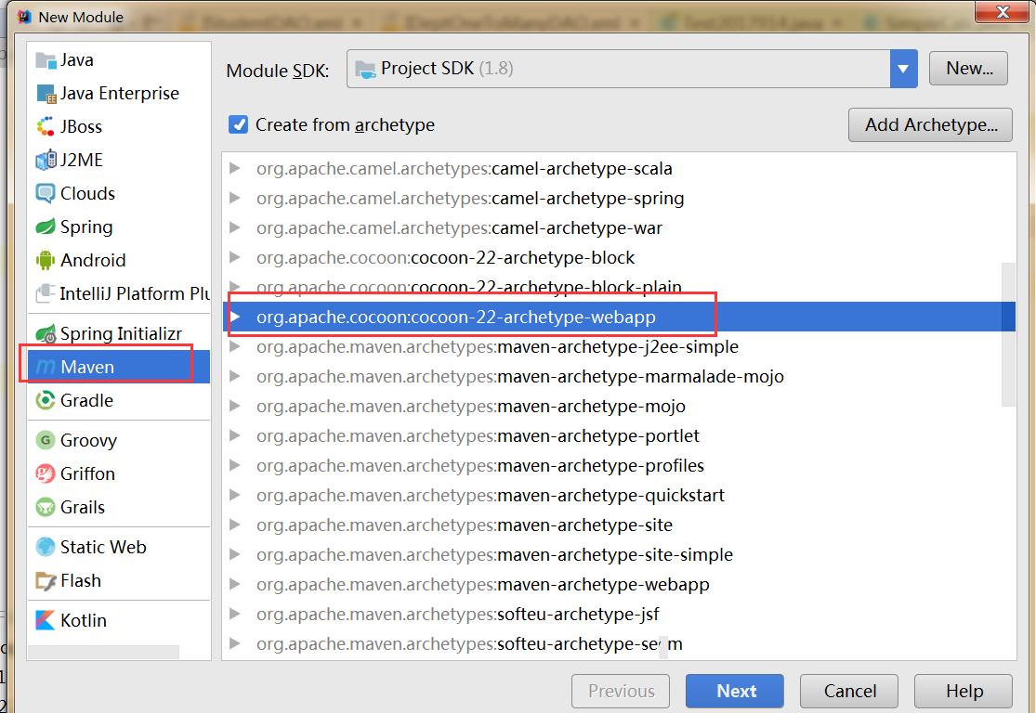Close the New Module dialog

point(1002,12)
